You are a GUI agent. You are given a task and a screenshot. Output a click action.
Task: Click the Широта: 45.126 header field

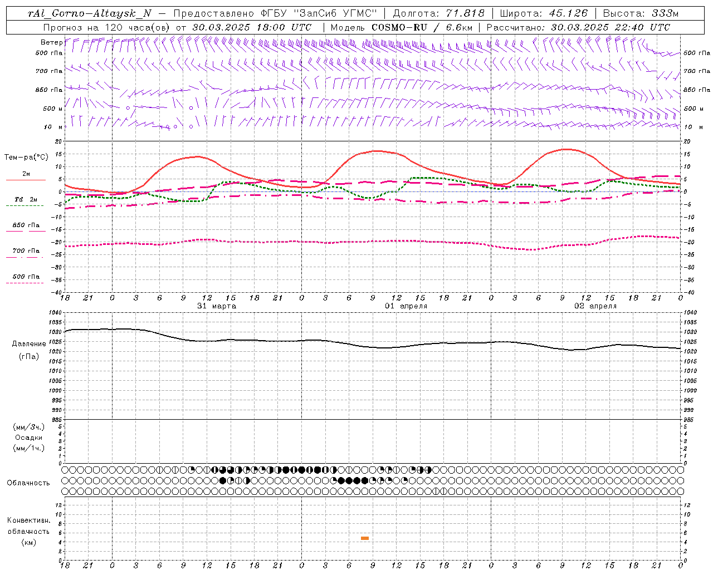click(x=544, y=14)
